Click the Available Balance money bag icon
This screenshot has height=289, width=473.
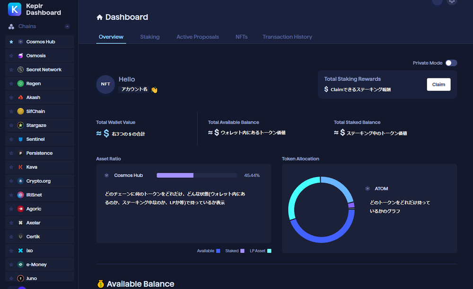click(x=100, y=284)
